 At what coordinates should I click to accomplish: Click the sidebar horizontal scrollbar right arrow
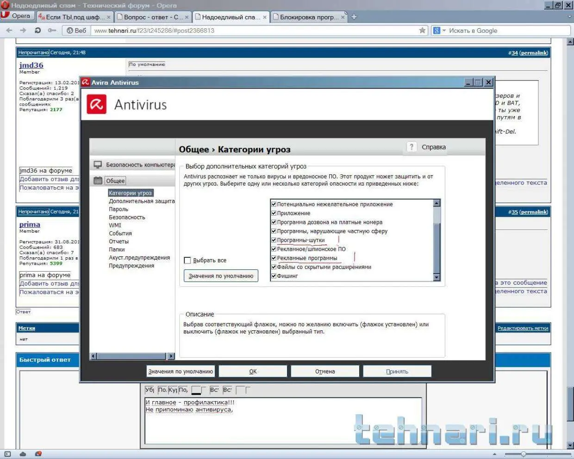(171, 356)
